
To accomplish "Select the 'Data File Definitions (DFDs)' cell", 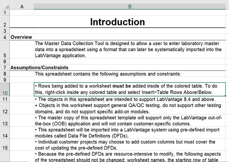I will click(x=130, y=133).
